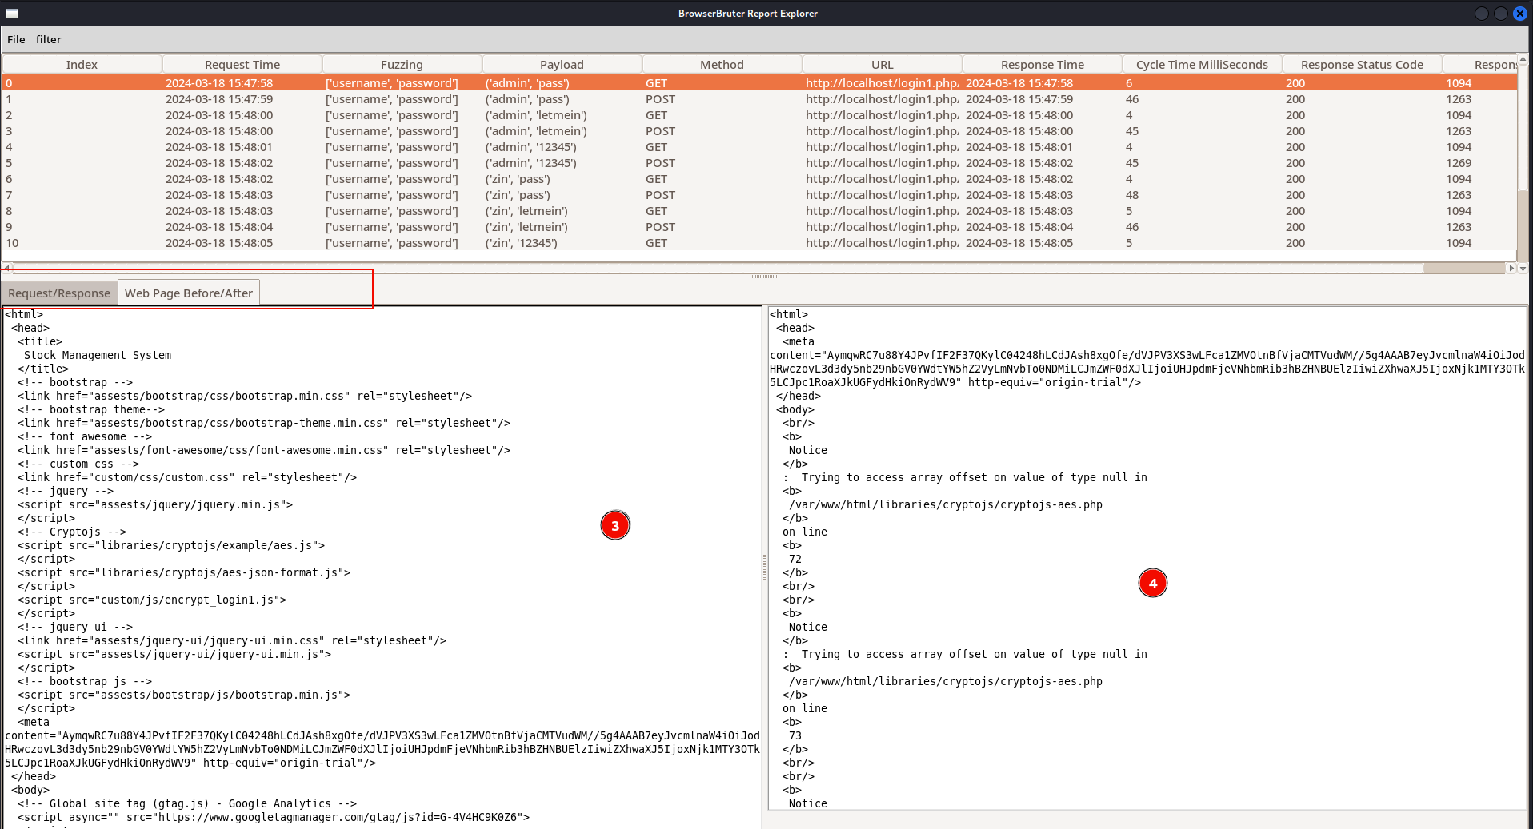Click encrypt_login1.js script line in left pane
Screen dimensions: 1533x829
[152, 600]
